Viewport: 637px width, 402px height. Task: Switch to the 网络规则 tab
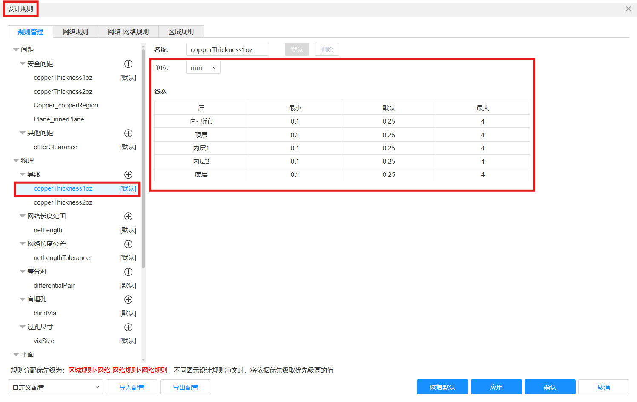75,31
